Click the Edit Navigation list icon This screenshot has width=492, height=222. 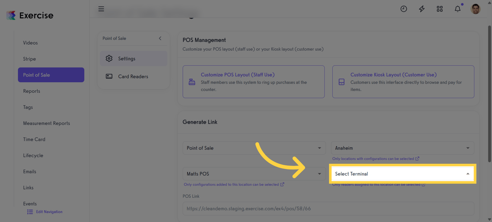point(30,212)
